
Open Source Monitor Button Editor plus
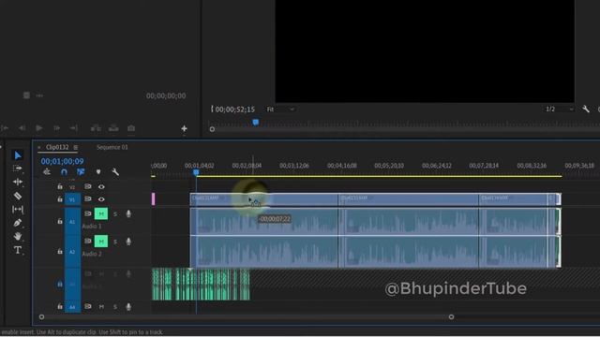[x=184, y=128]
